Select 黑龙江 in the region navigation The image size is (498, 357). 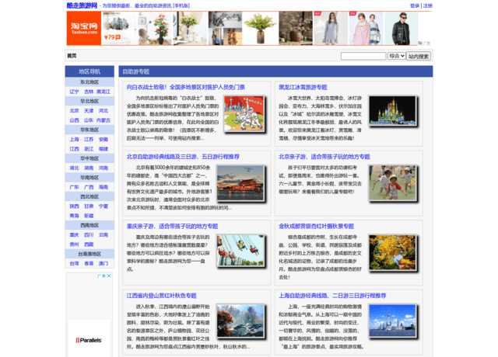[103, 92]
